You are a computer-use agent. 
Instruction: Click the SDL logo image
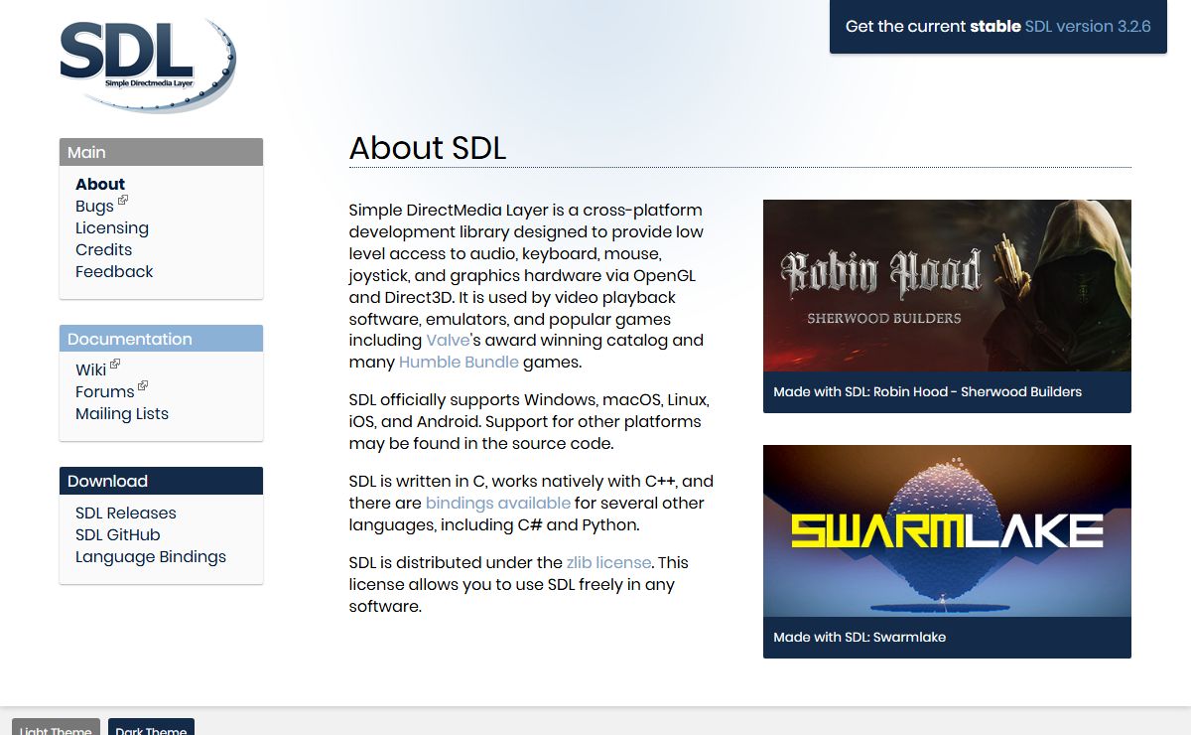(147, 64)
